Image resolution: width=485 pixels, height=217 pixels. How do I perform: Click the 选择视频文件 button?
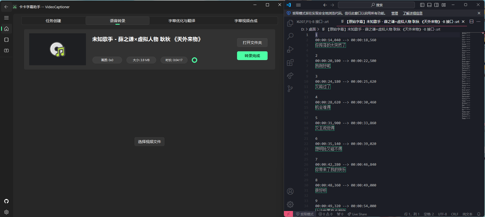point(149,142)
